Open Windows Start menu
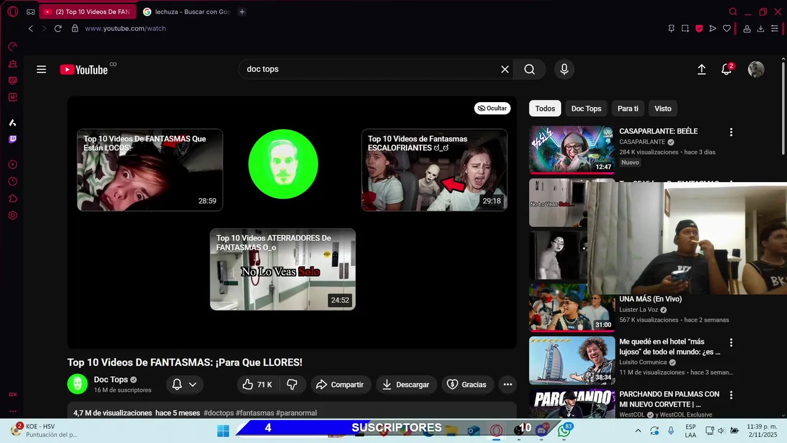Viewport: 787px width, 443px height. pyautogui.click(x=223, y=431)
